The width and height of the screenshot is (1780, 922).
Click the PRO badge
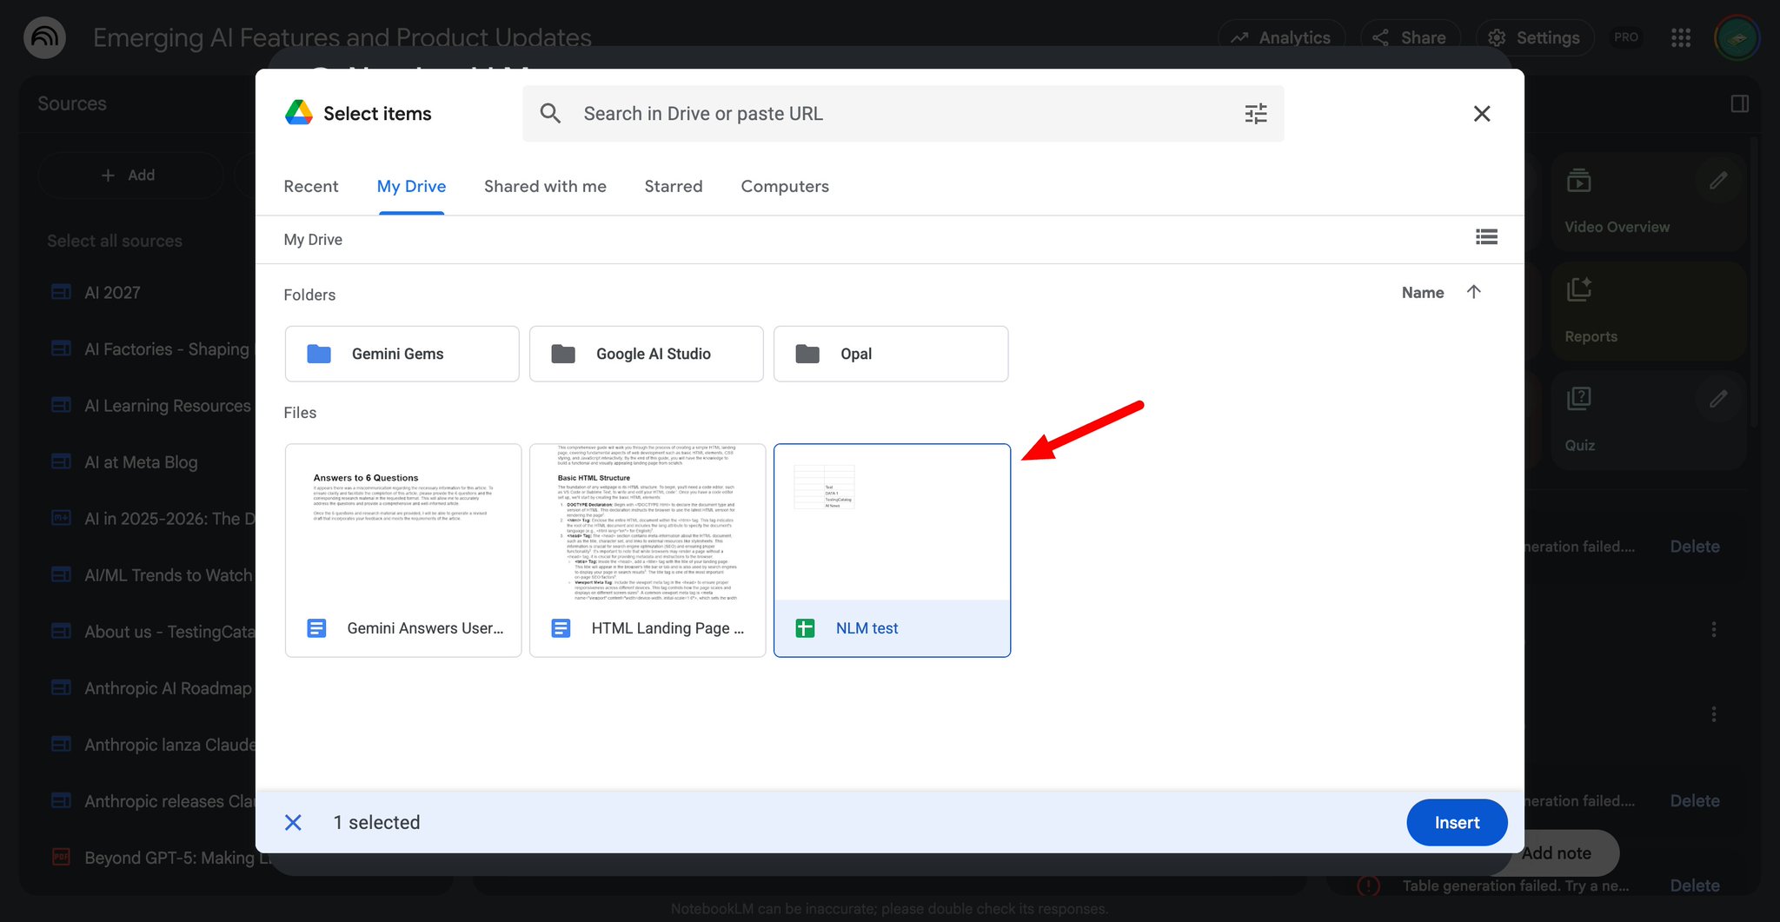click(x=1625, y=37)
